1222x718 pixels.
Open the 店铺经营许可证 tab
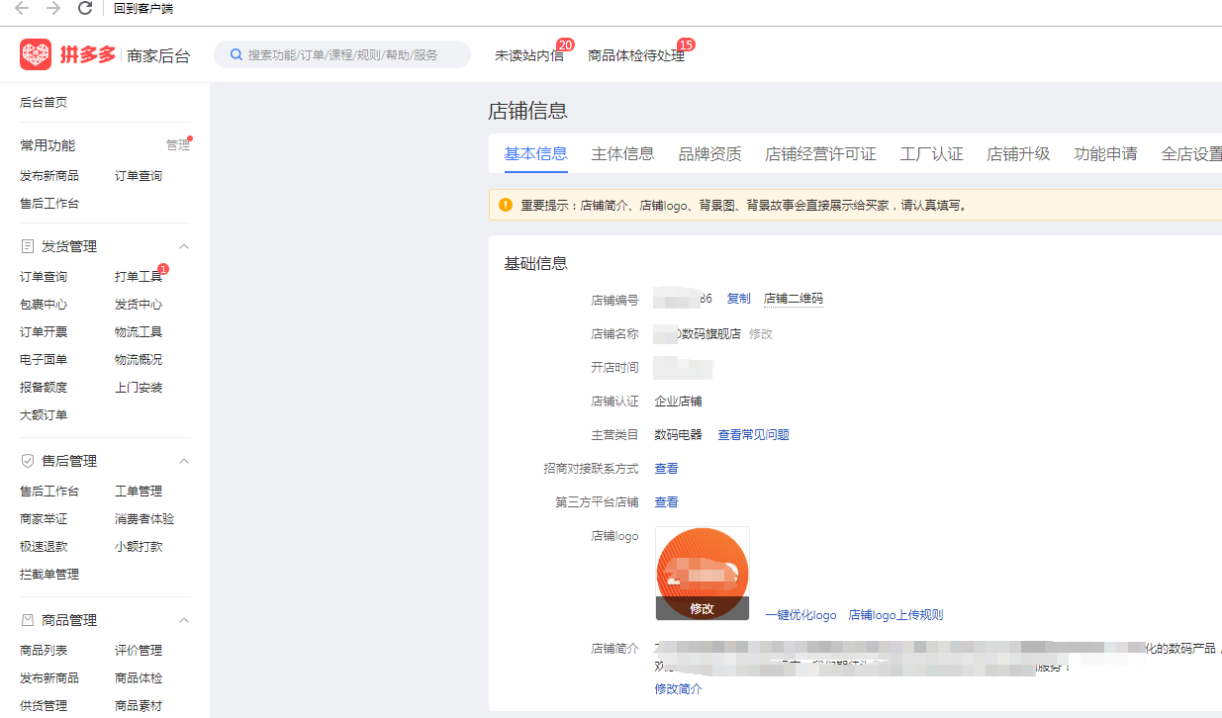(821, 153)
